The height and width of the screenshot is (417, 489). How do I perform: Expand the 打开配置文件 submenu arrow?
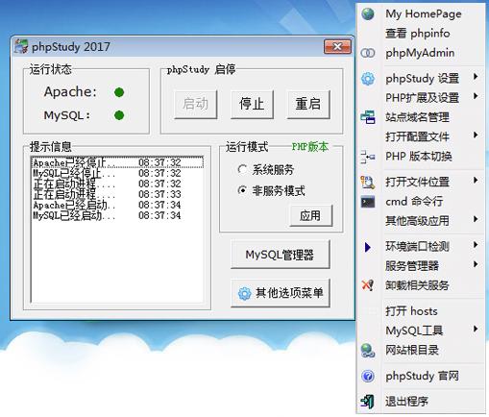[476, 135]
